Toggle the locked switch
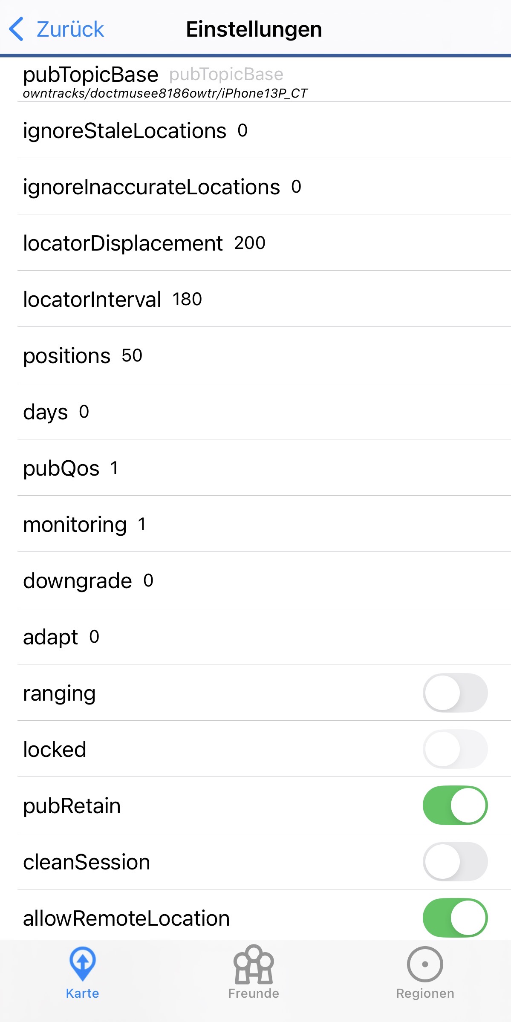This screenshot has height=1022, width=511. pos(455,749)
